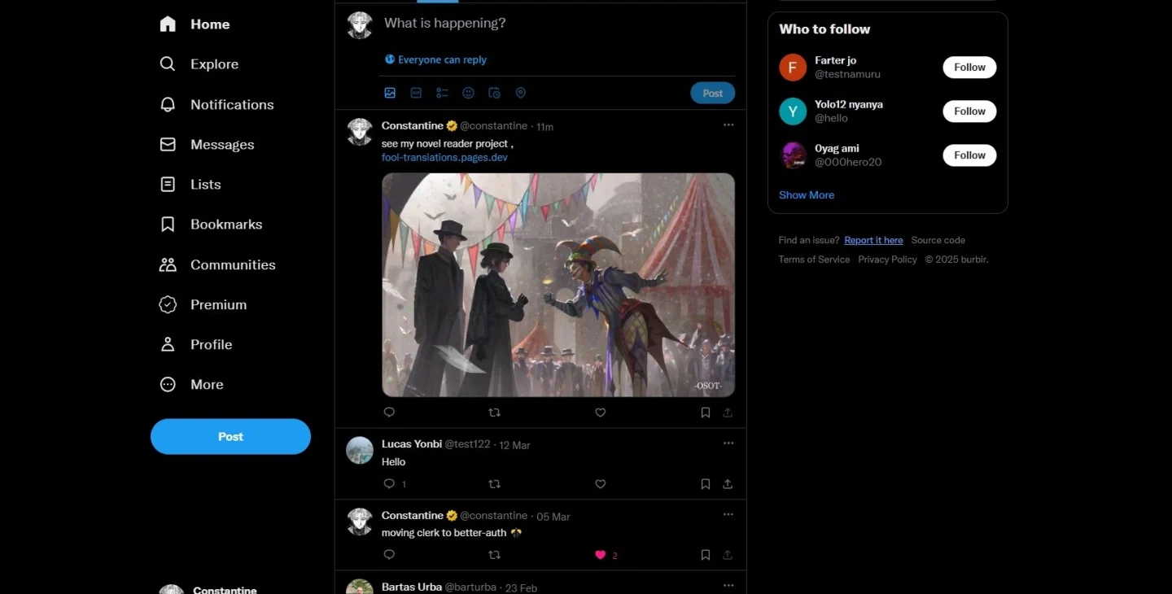Open the fool-translations.pages.dev link
Viewport: 1172px width, 594px height.
(x=444, y=157)
